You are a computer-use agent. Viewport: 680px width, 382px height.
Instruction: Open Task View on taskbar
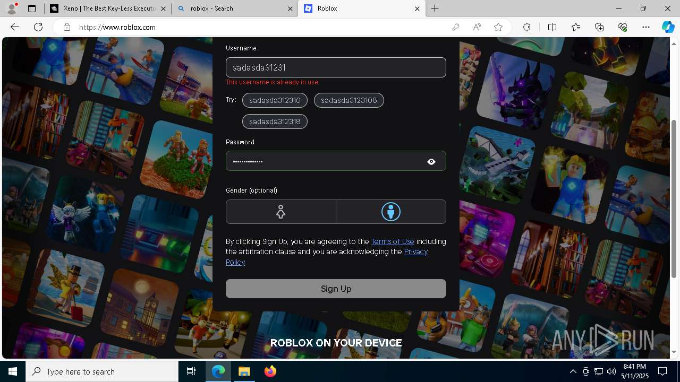coord(191,371)
